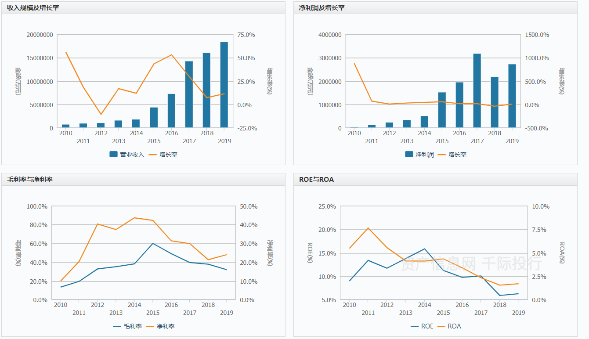Select the 2015 revenue bar
589x339 pixels.
[x=154, y=118]
